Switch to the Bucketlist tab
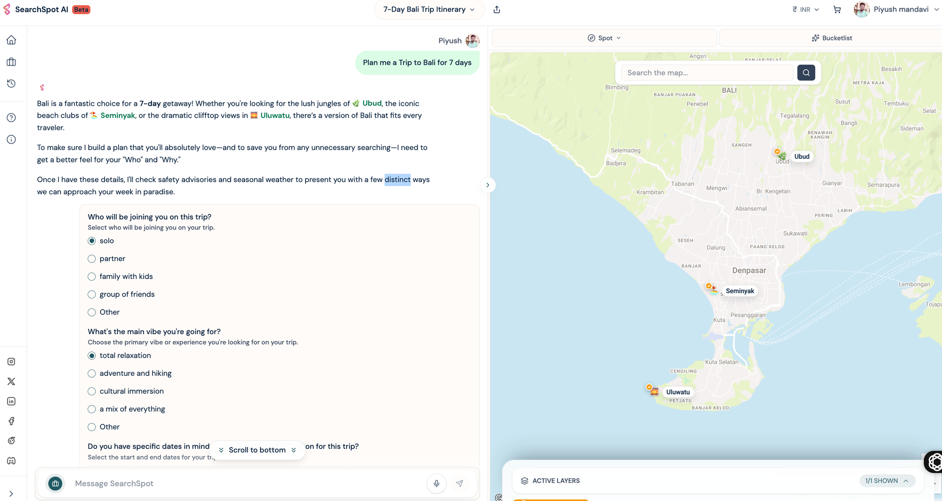The image size is (942, 501). tap(831, 38)
